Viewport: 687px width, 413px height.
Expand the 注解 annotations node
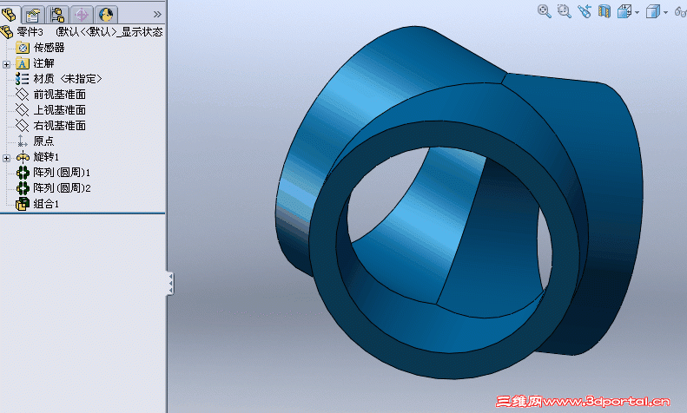pos(6,64)
